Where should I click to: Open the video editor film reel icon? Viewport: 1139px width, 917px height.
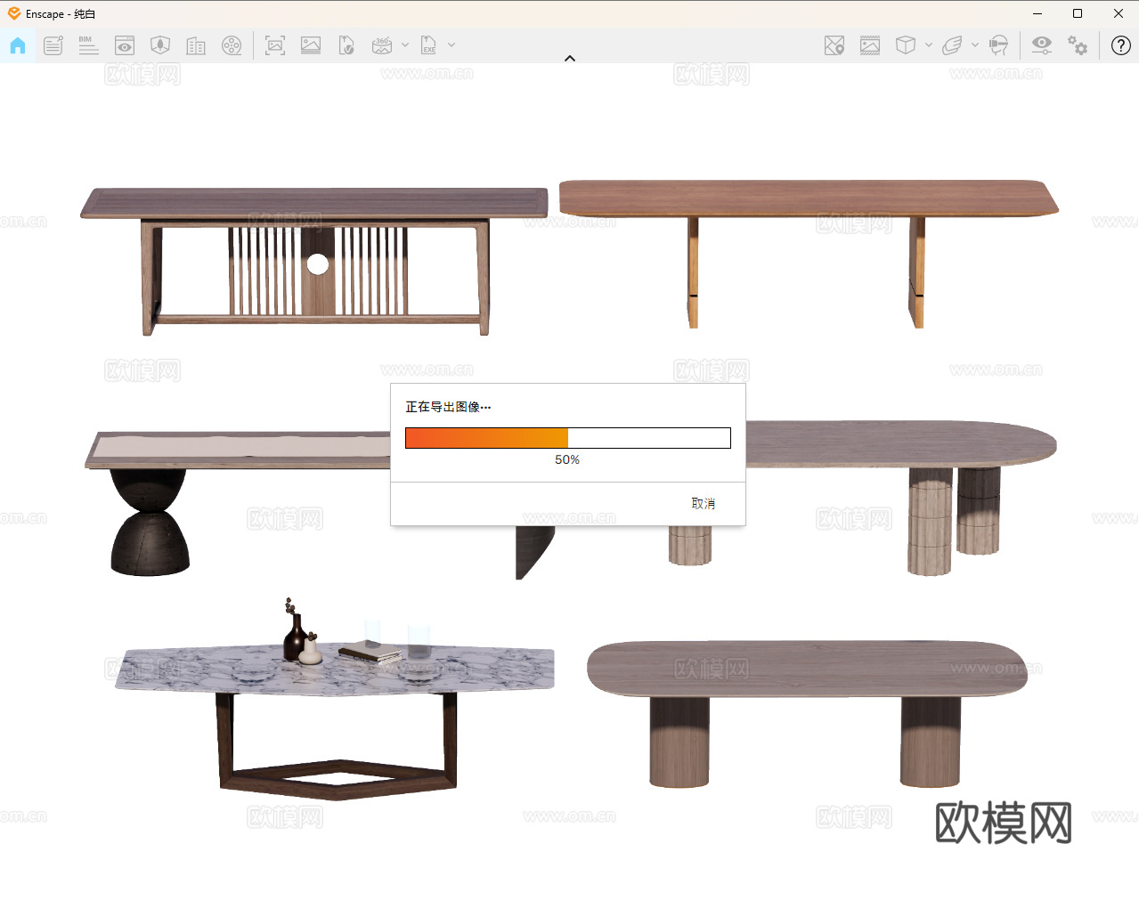click(x=232, y=45)
